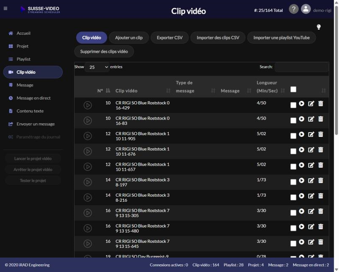Open the Show 25 entries dropdown
This screenshot has width=339, height=272.
97,67
